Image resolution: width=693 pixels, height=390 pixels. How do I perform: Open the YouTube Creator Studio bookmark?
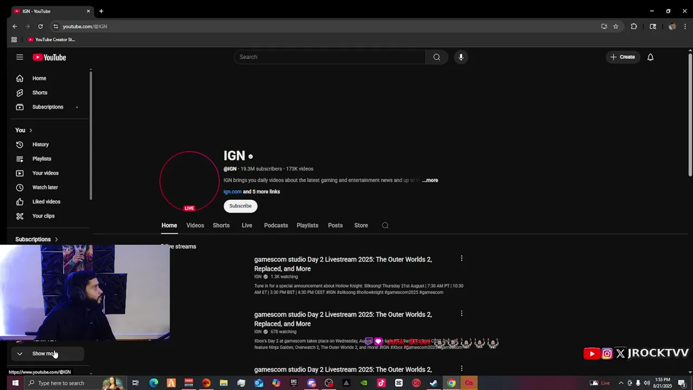click(x=51, y=40)
